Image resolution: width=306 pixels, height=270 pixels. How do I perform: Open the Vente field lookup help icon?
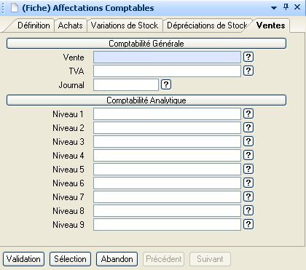pos(248,57)
